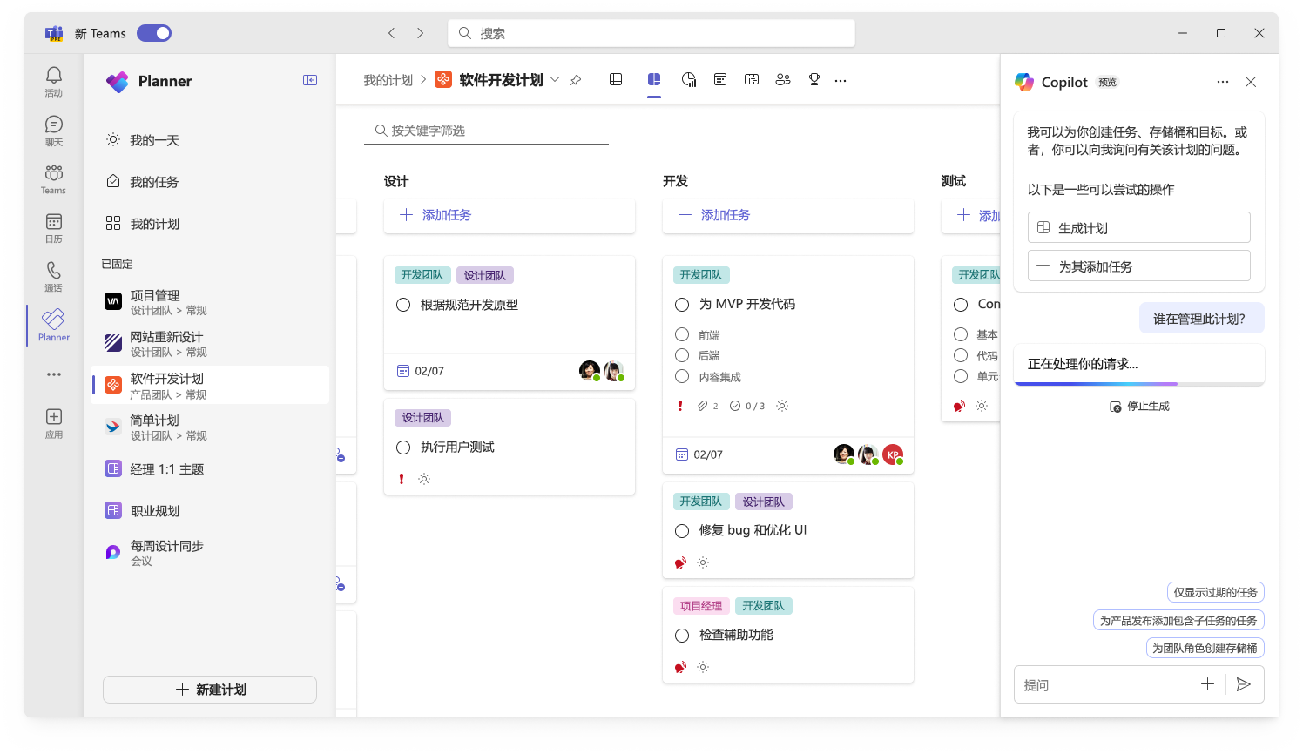Pin the 软件开发计划 plan
Viewport: 1303px width, 754px height.
coord(576,80)
